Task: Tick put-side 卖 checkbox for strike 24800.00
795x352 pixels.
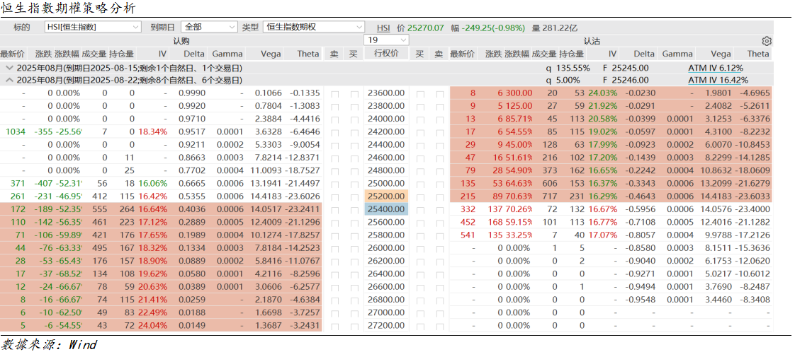Action: (x=439, y=170)
